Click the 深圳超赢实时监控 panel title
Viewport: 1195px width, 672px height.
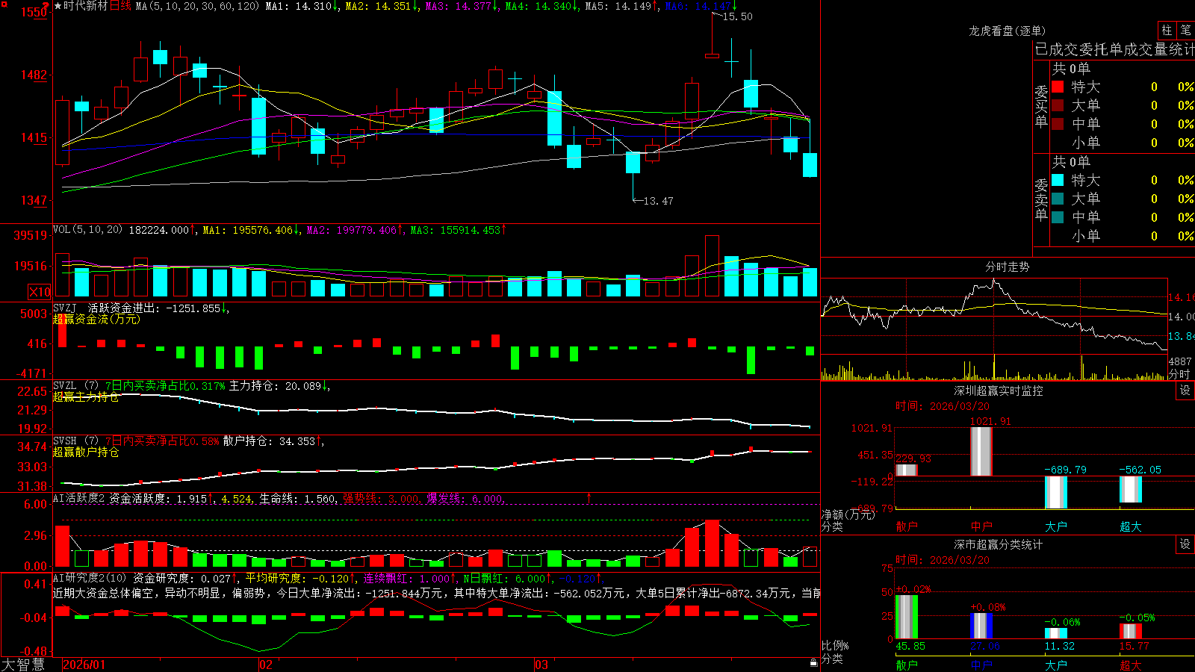[x=998, y=391]
